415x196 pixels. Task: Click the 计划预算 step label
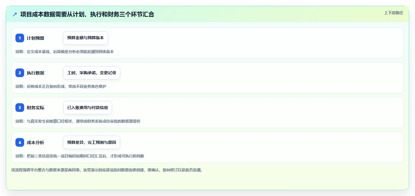click(36, 38)
